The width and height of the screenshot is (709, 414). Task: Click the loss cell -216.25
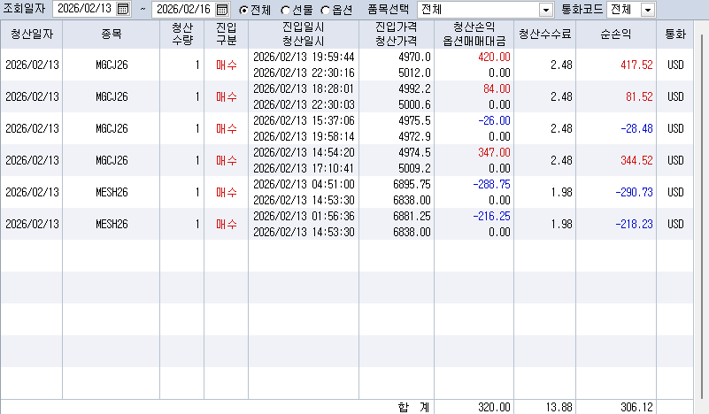(491, 216)
